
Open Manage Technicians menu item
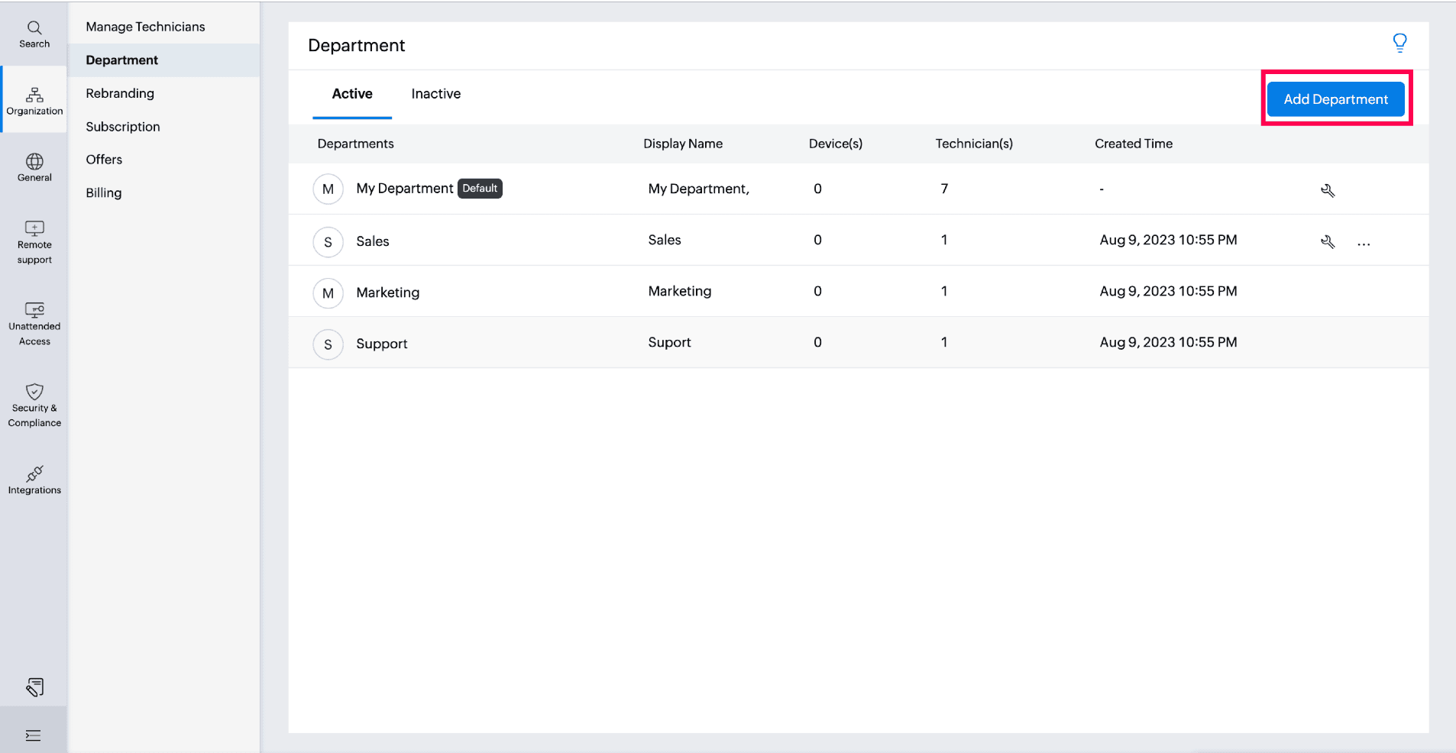pos(145,27)
